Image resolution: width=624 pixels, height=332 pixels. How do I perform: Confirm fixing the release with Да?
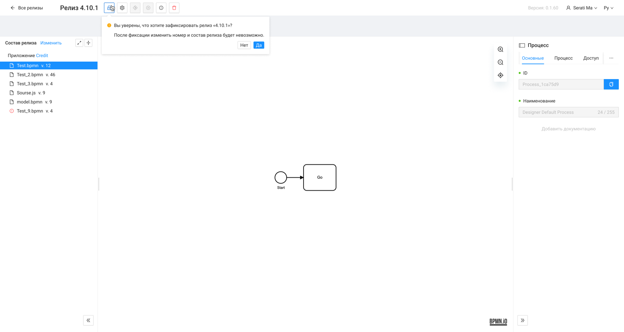pyautogui.click(x=259, y=45)
